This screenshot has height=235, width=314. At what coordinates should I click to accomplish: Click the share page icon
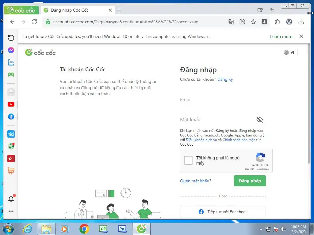click(x=242, y=22)
